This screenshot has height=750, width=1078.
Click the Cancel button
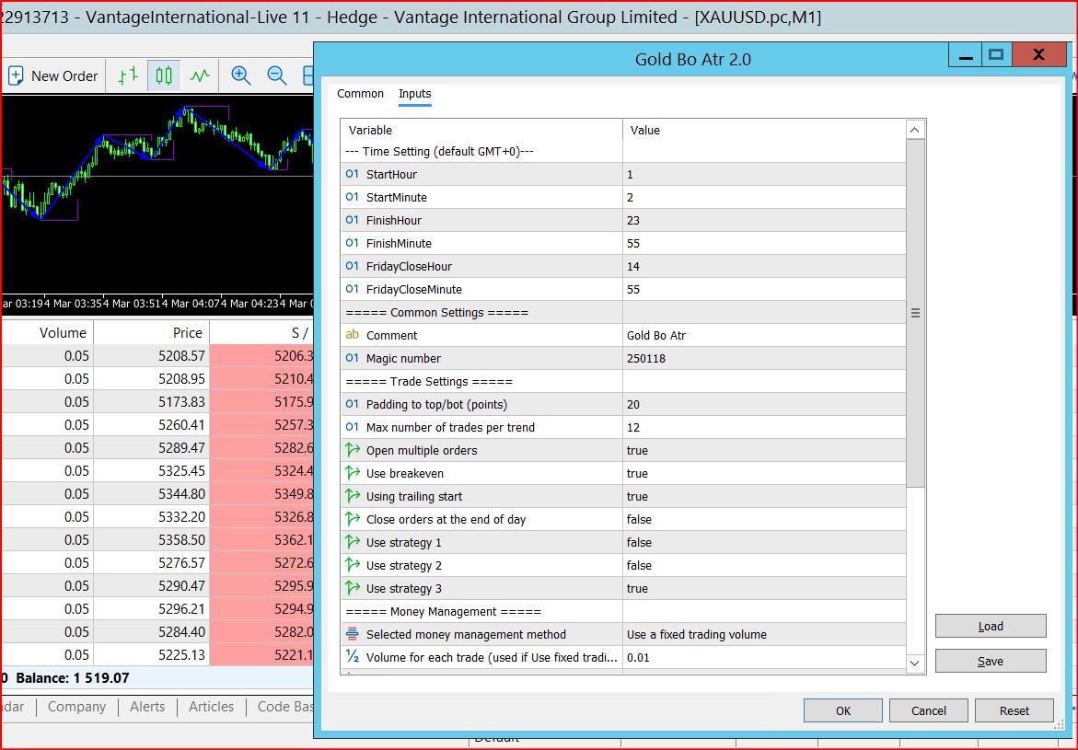[929, 710]
